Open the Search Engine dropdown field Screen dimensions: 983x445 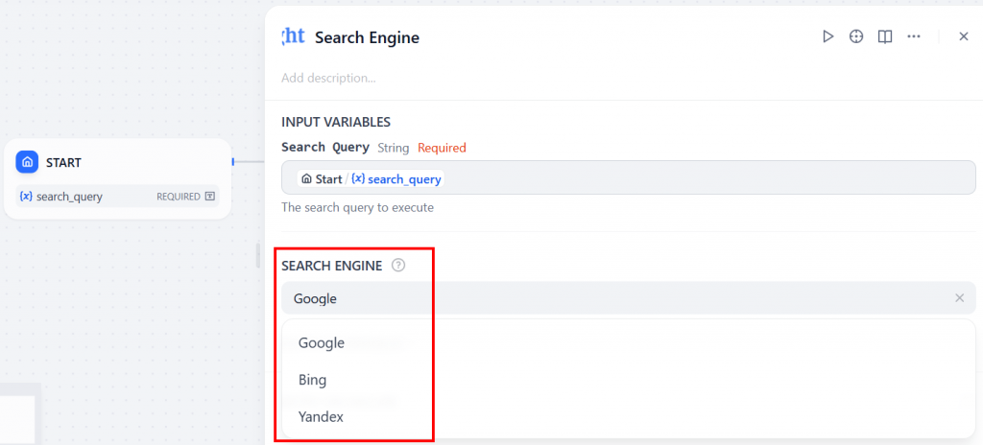point(614,298)
